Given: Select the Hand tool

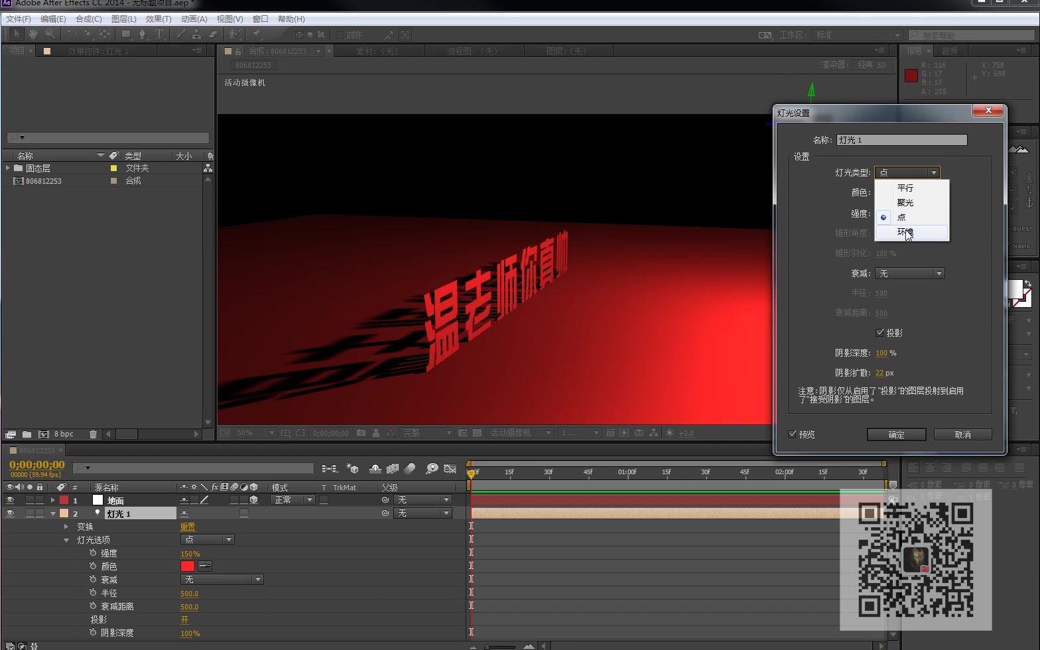Looking at the screenshot, I should click(32, 34).
